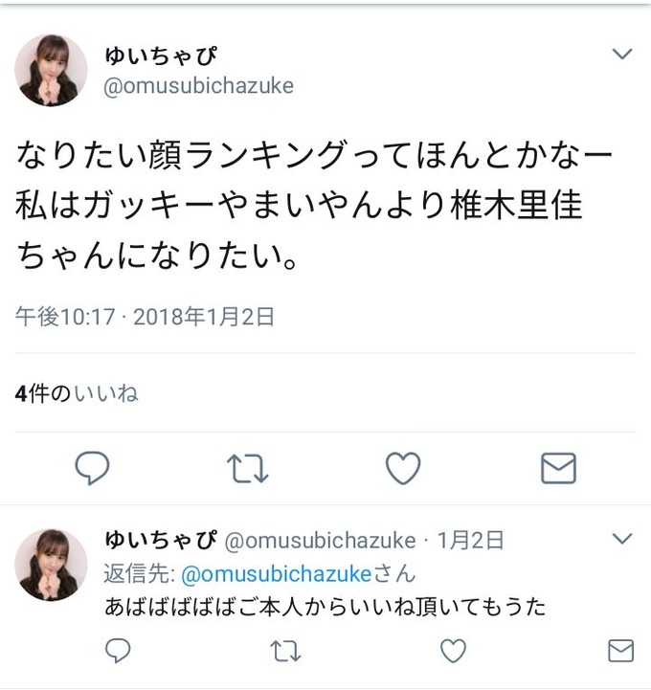This screenshot has height=690, width=651.
Task: Like the main tweet with heart icon
Action: click(403, 469)
